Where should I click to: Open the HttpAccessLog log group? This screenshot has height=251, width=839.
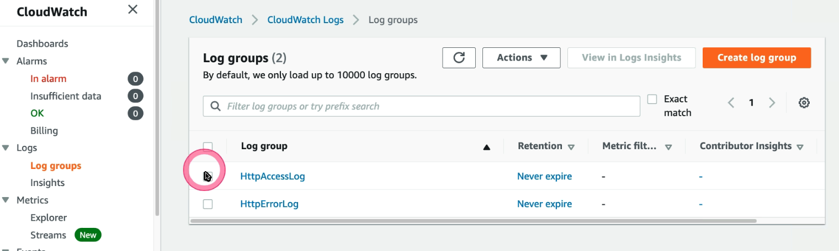point(272,177)
